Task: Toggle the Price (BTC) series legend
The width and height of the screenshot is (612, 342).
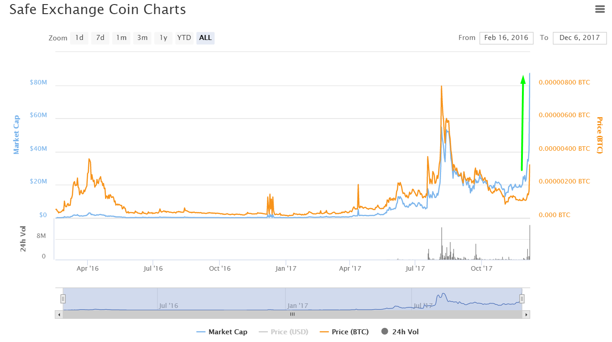Action: 344,332
